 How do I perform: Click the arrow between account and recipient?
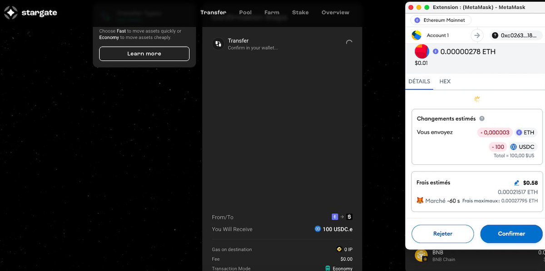point(477,35)
